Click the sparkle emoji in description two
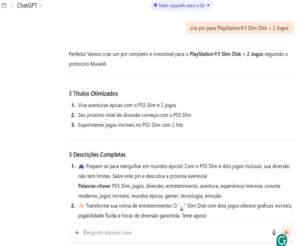The image size is (308, 246). click(x=81, y=206)
